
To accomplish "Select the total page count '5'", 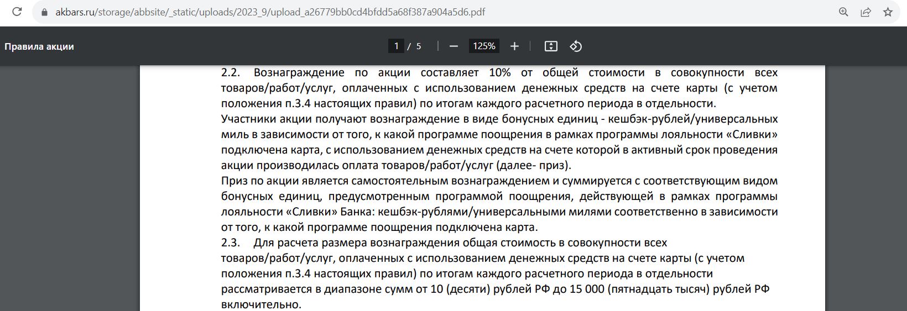I will pyautogui.click(x=419, y=46).
